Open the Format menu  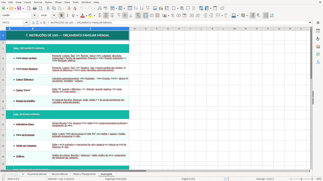38,2
